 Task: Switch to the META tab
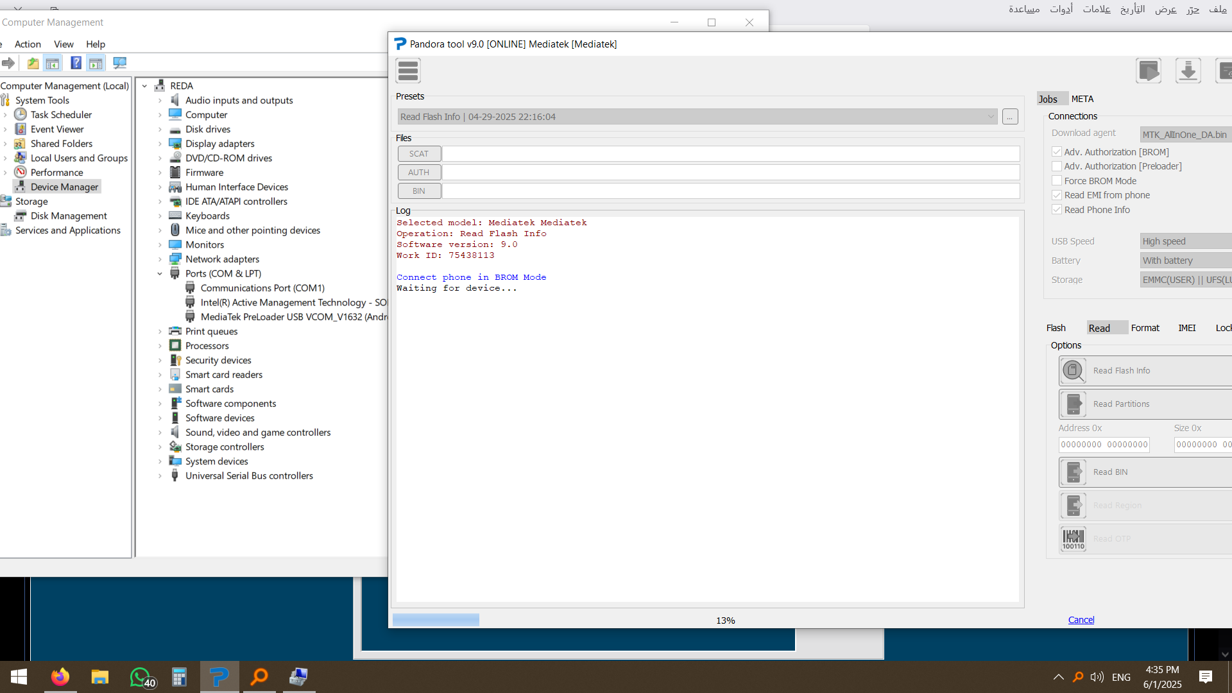(1082, 99)
